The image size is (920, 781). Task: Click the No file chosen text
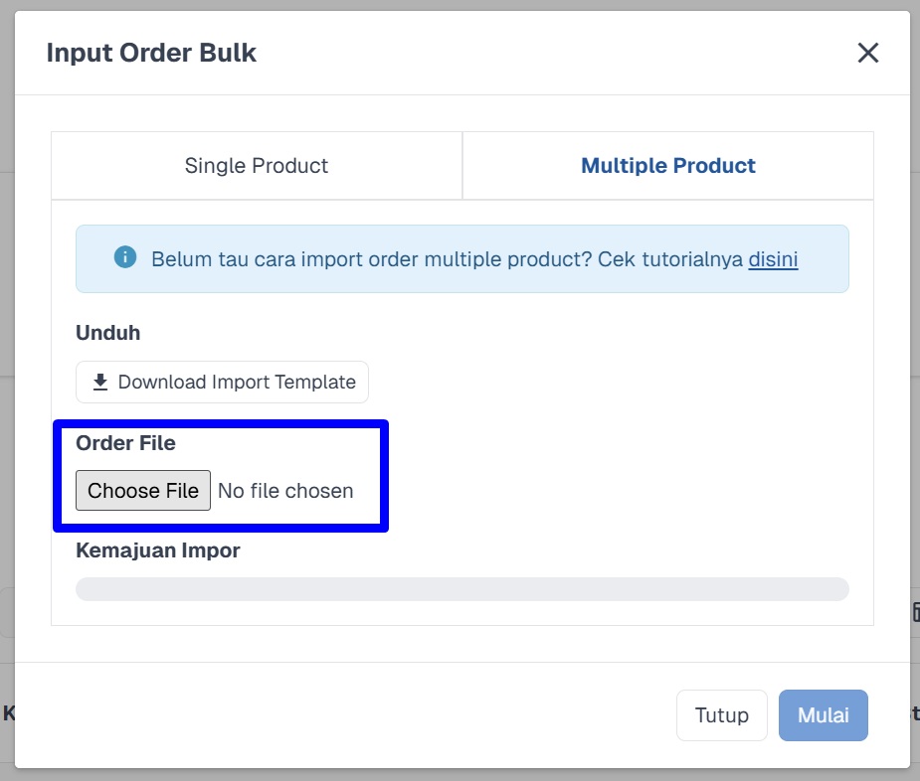pyautogui.click(x=285, y=490)
